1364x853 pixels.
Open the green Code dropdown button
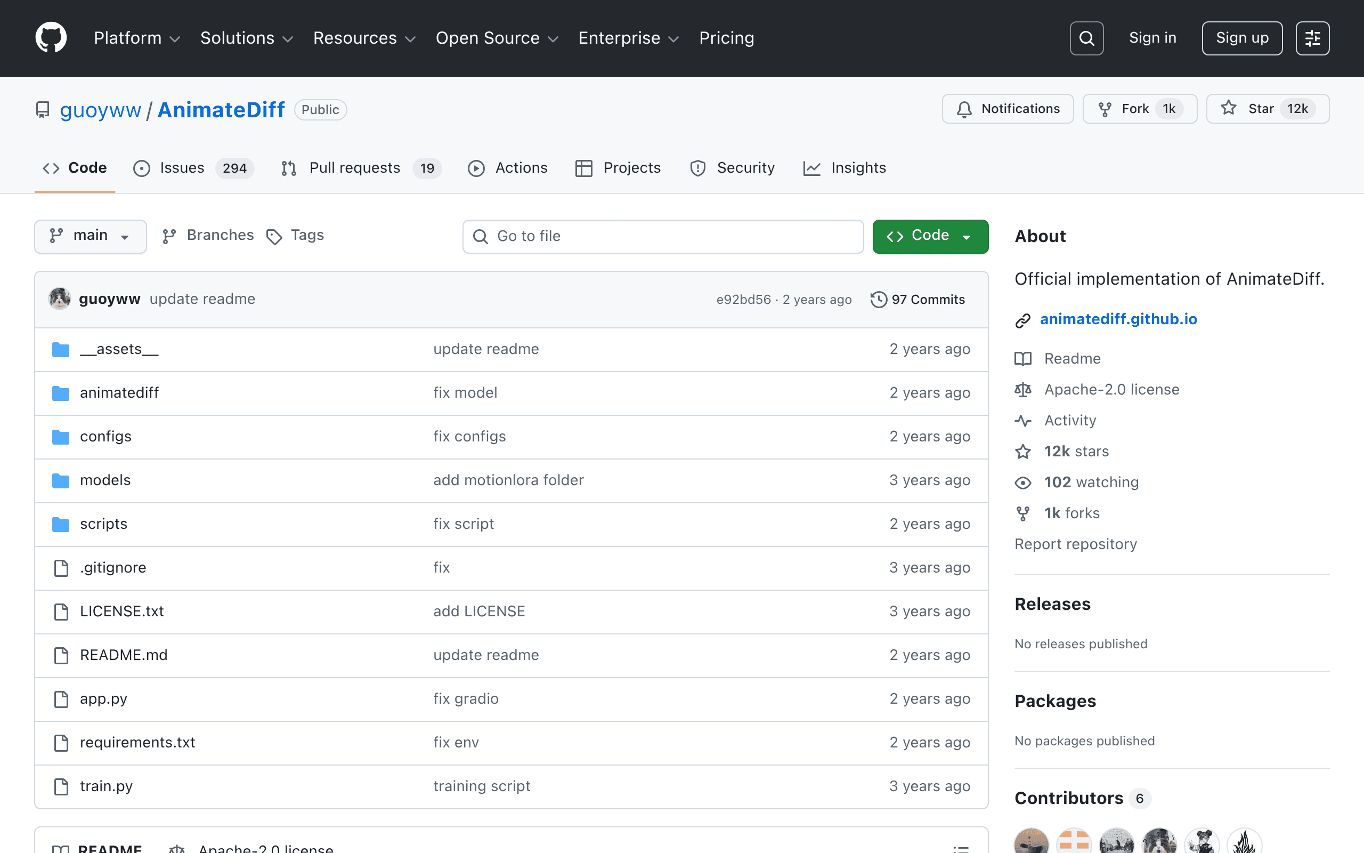point(930,236)
